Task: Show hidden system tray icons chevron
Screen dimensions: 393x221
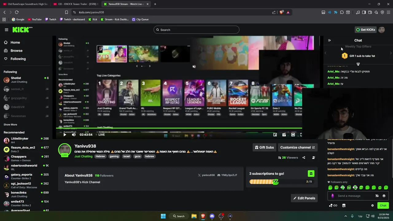Action: click(345, 216)
